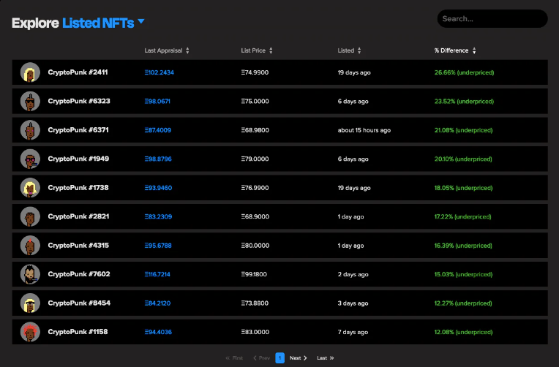Viewport: 559px width, 367px height.
Task: Select page 1 button
Action: (279, 357)
